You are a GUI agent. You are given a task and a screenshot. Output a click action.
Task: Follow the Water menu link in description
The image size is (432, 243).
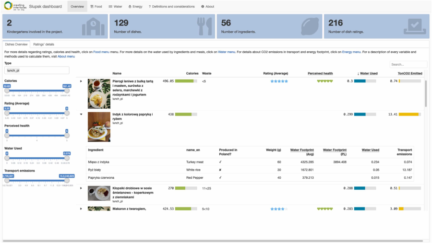click(227, 51)
